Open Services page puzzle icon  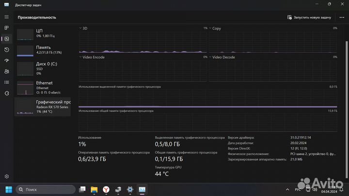pyautogui.click(x=7, y=93)
